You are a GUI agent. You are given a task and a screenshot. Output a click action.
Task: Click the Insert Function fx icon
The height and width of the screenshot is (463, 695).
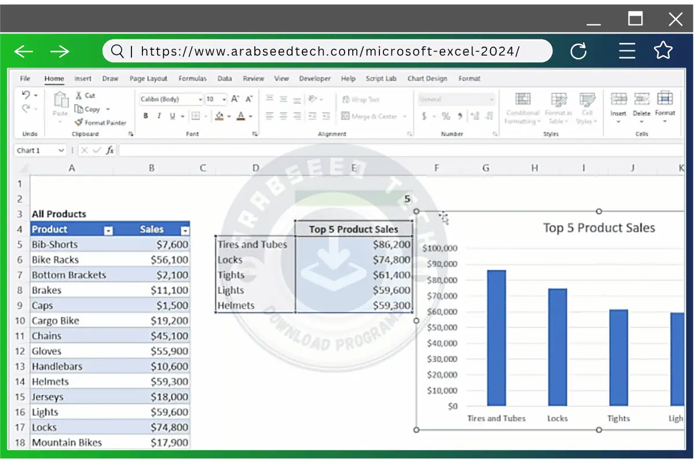point(109,150)
